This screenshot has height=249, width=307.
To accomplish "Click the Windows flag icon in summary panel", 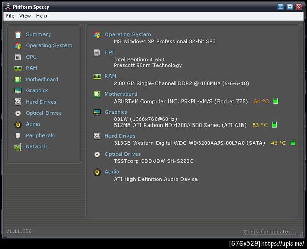I will click(x=97, y=35).
